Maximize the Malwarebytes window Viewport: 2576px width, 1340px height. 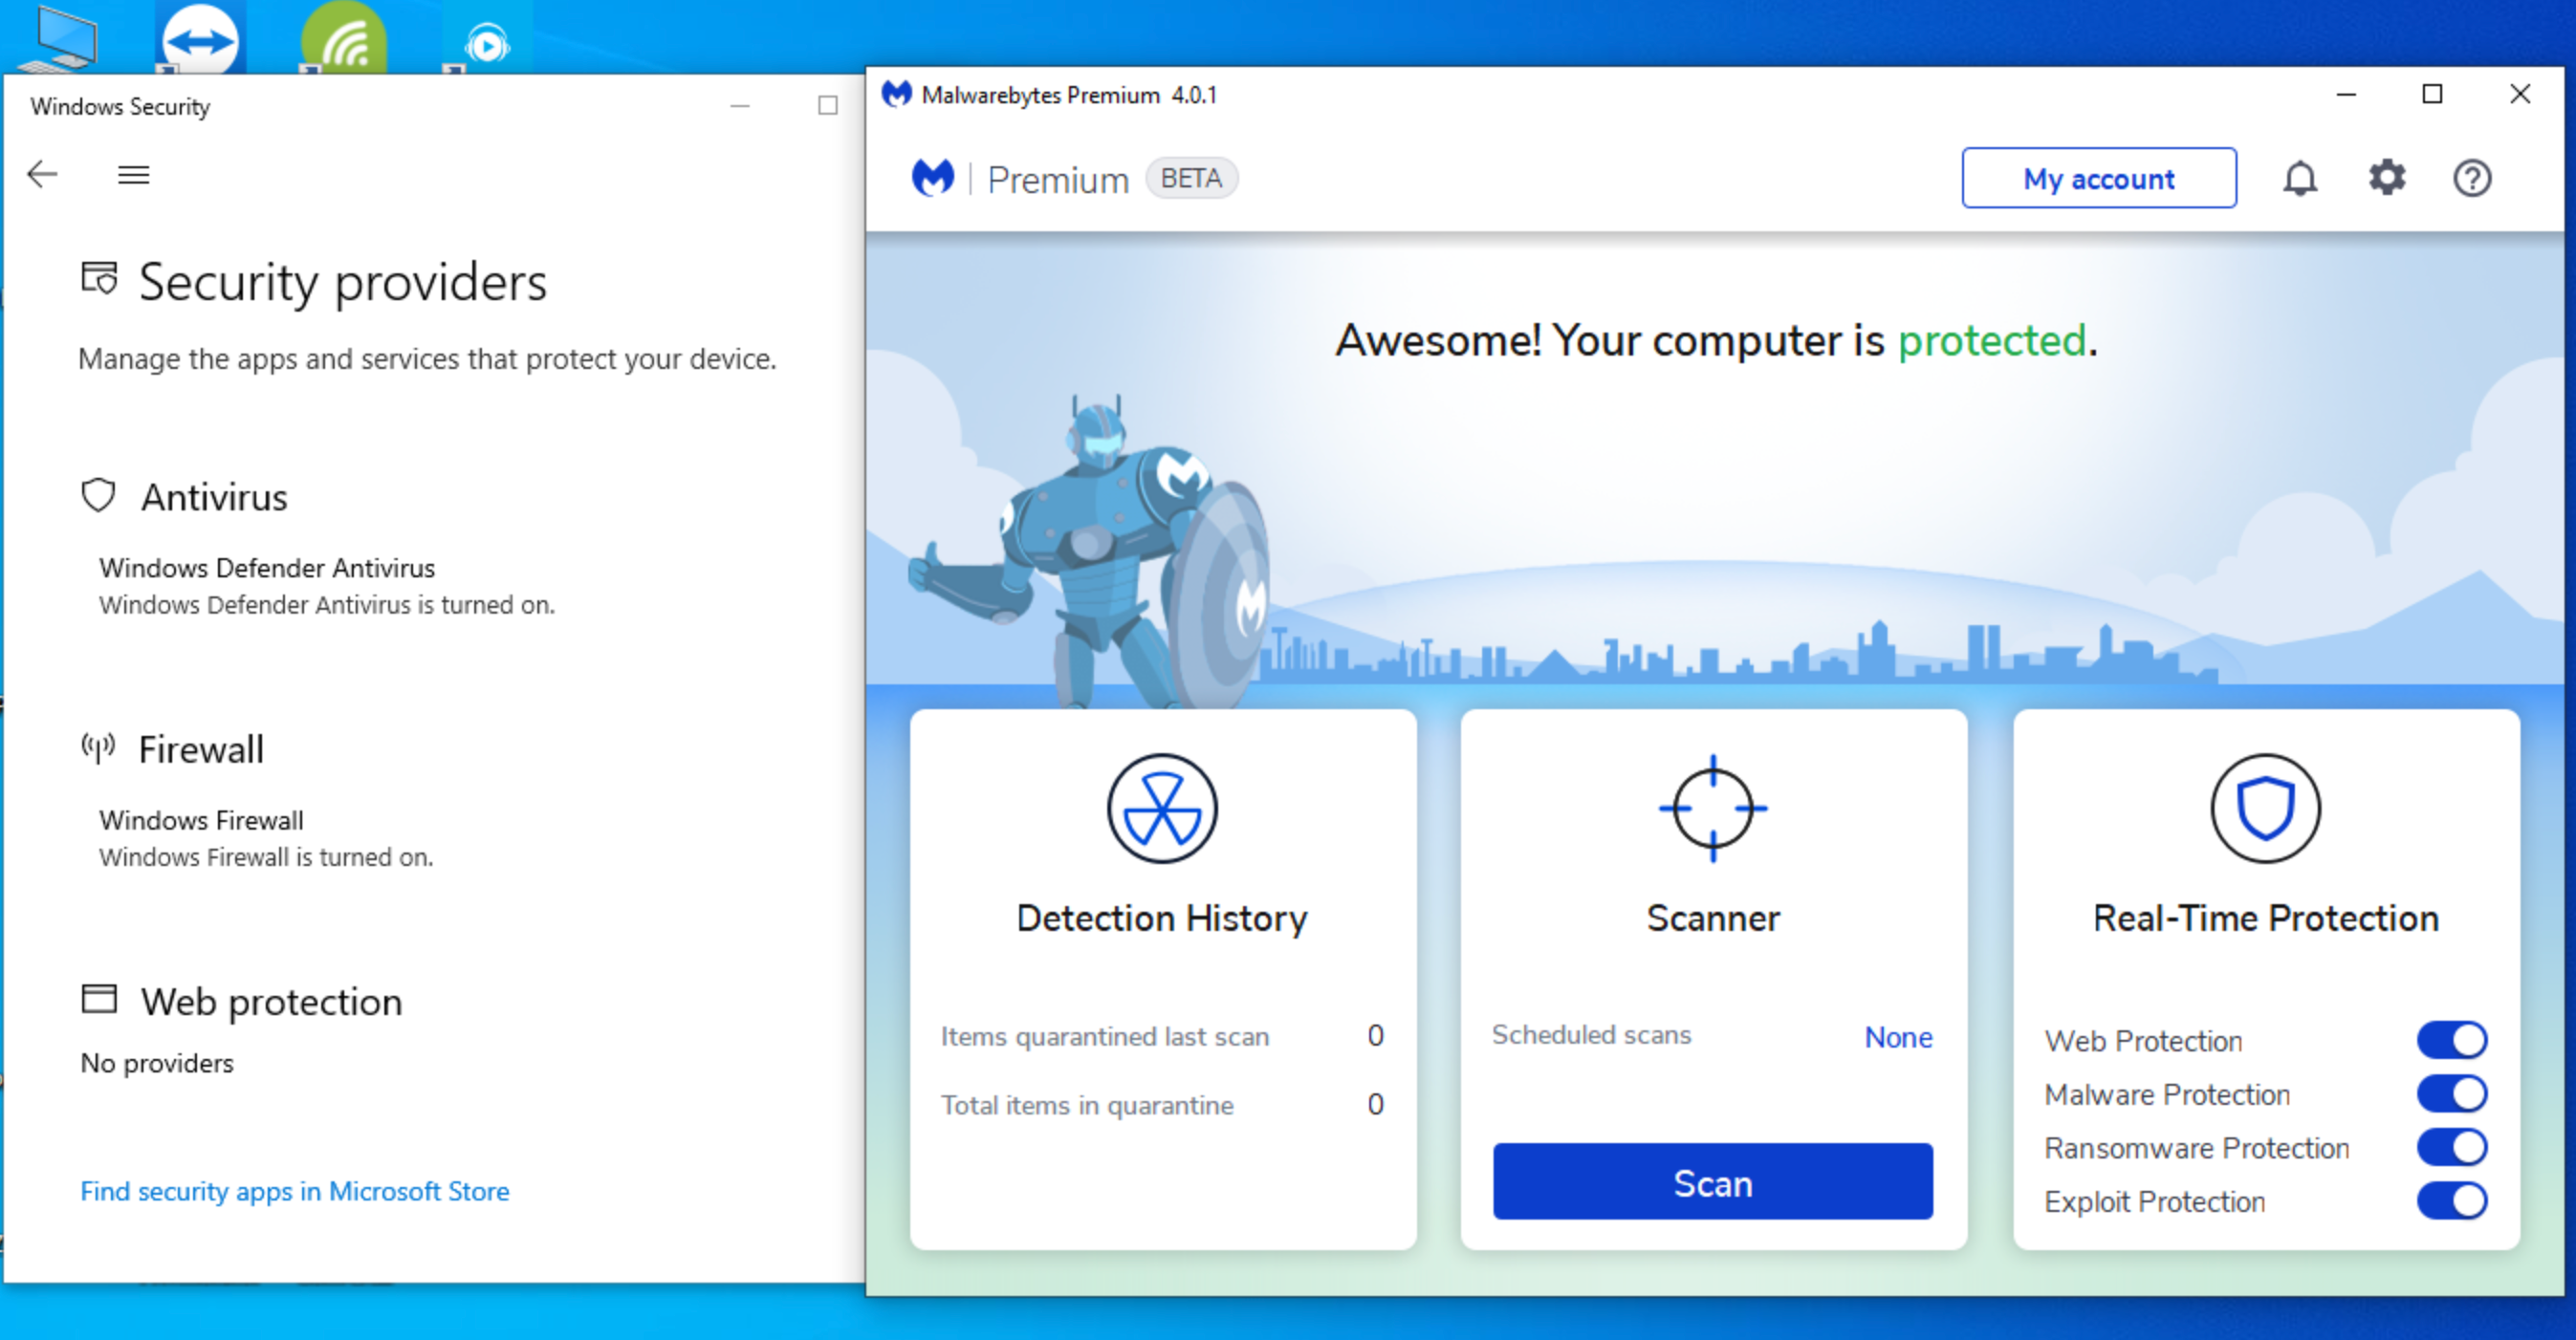click(x=2432, y=94)
